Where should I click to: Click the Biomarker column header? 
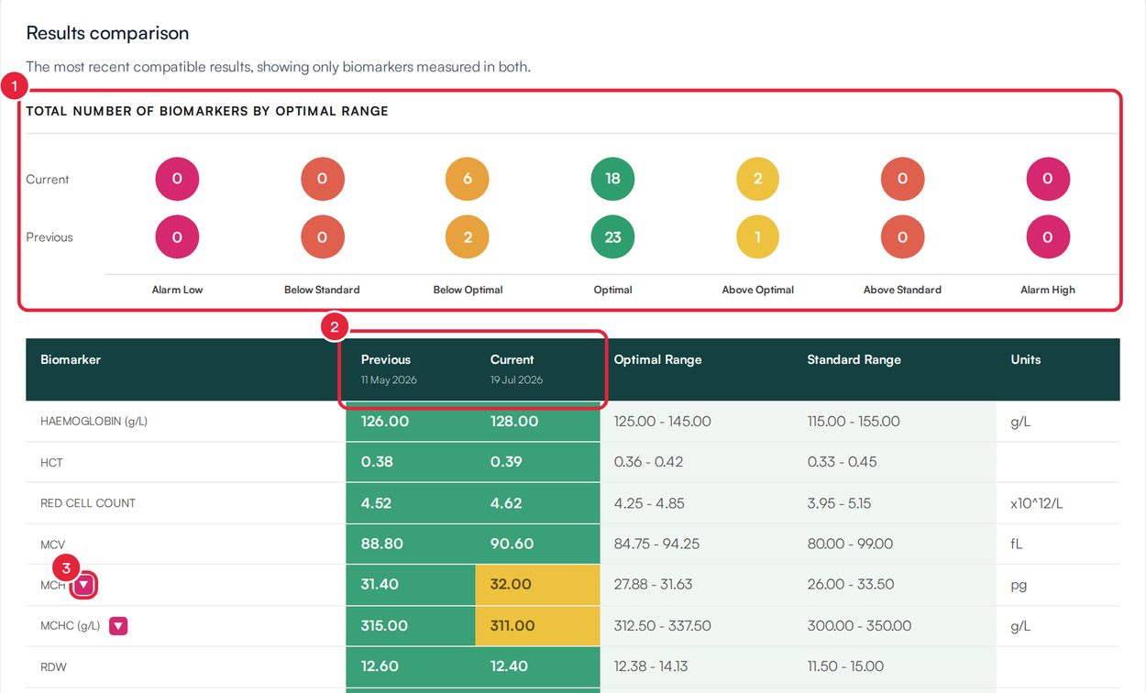71,359
